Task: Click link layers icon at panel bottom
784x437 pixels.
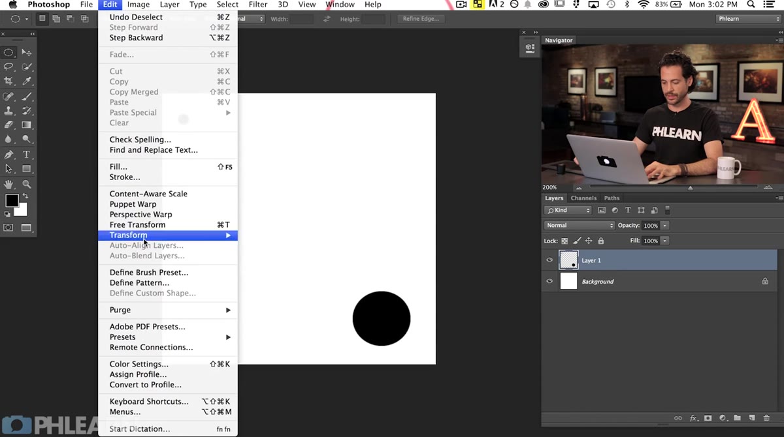Action: pyautogui.click(x=678, y=418)
